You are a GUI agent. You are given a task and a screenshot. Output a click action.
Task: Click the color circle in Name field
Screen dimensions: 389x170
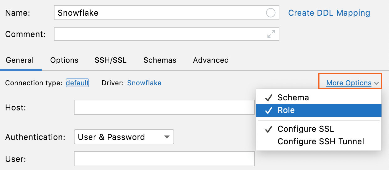click(270, 13)
